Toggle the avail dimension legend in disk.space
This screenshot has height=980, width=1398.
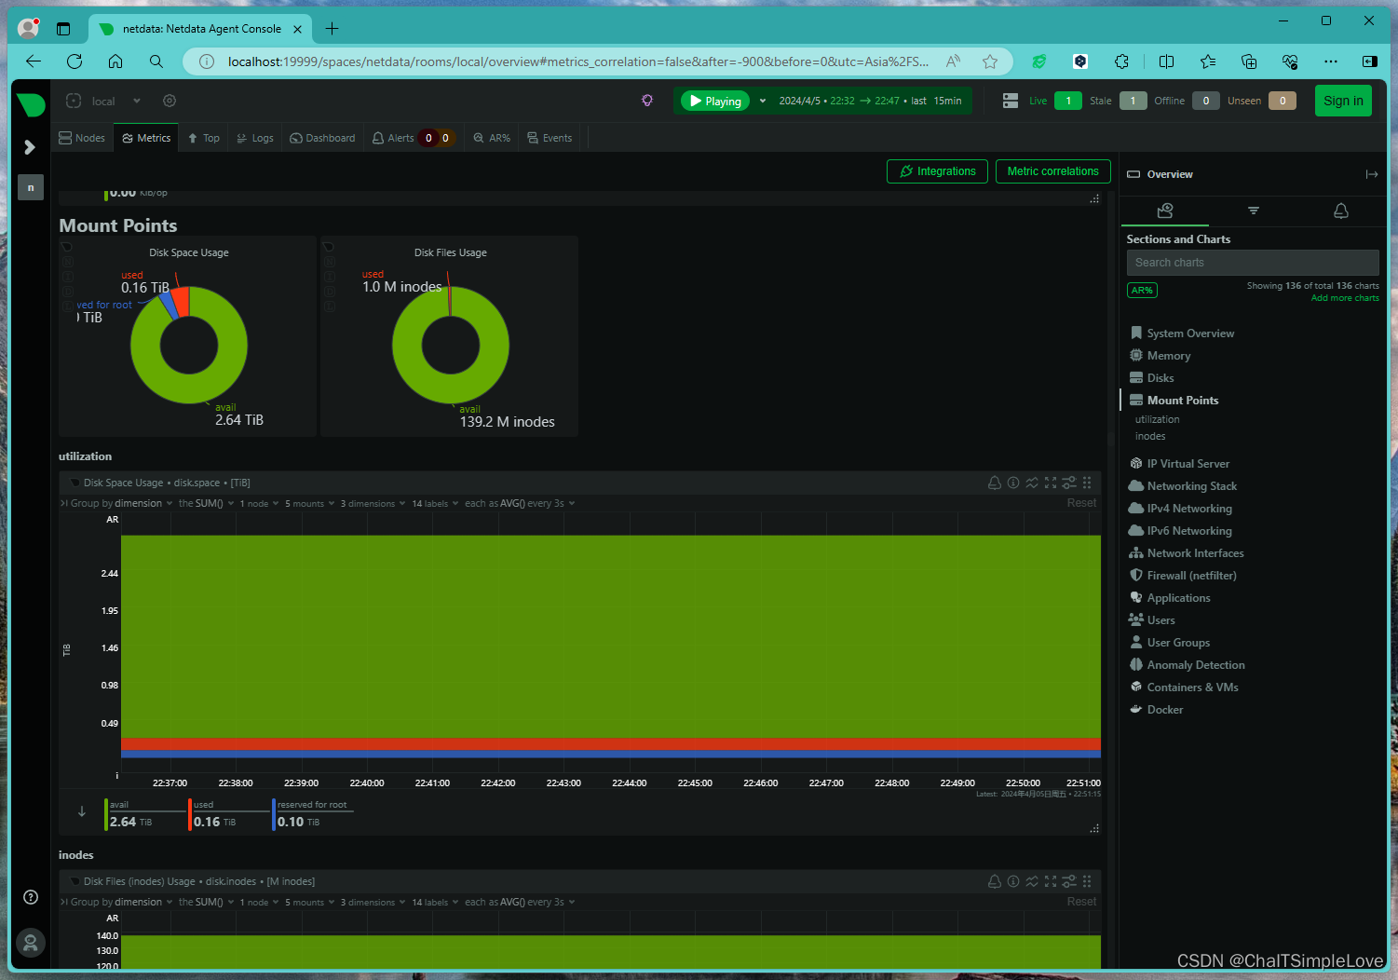(143, 814)
